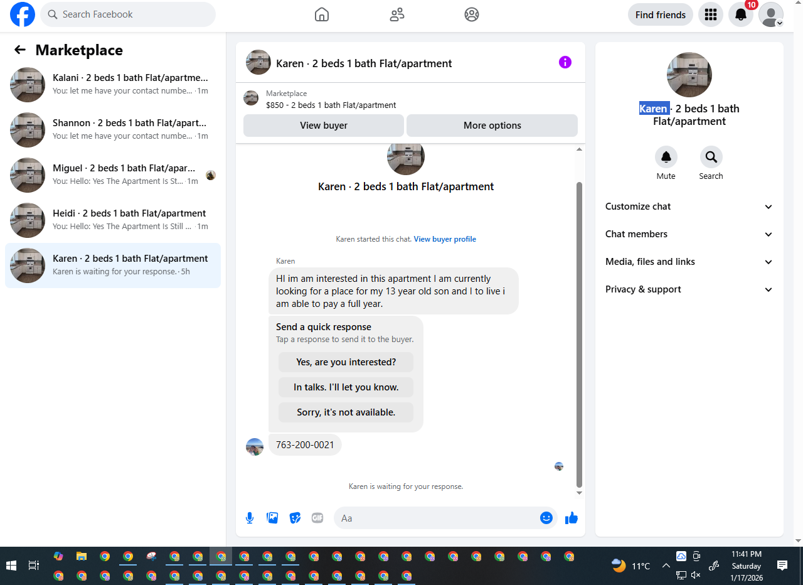Screen dimensions: 803x585
Task: Click the chat scrollbar thumb
Action: (x=579, y=334)
